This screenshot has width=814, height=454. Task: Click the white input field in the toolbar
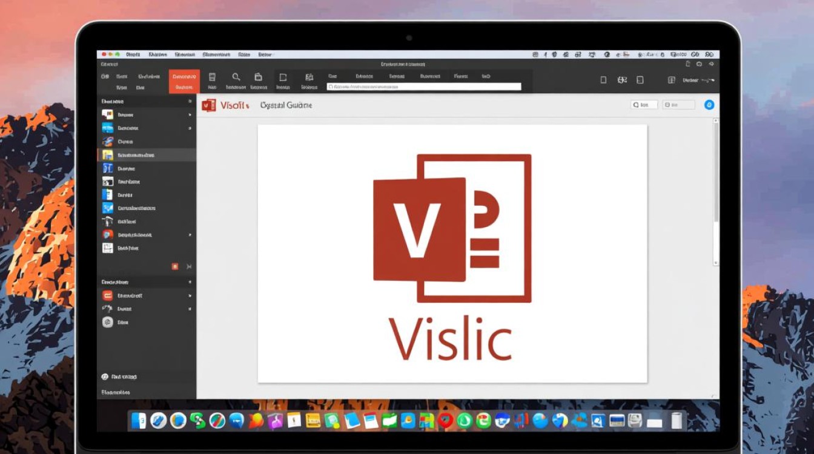click(x=424, y=87)
